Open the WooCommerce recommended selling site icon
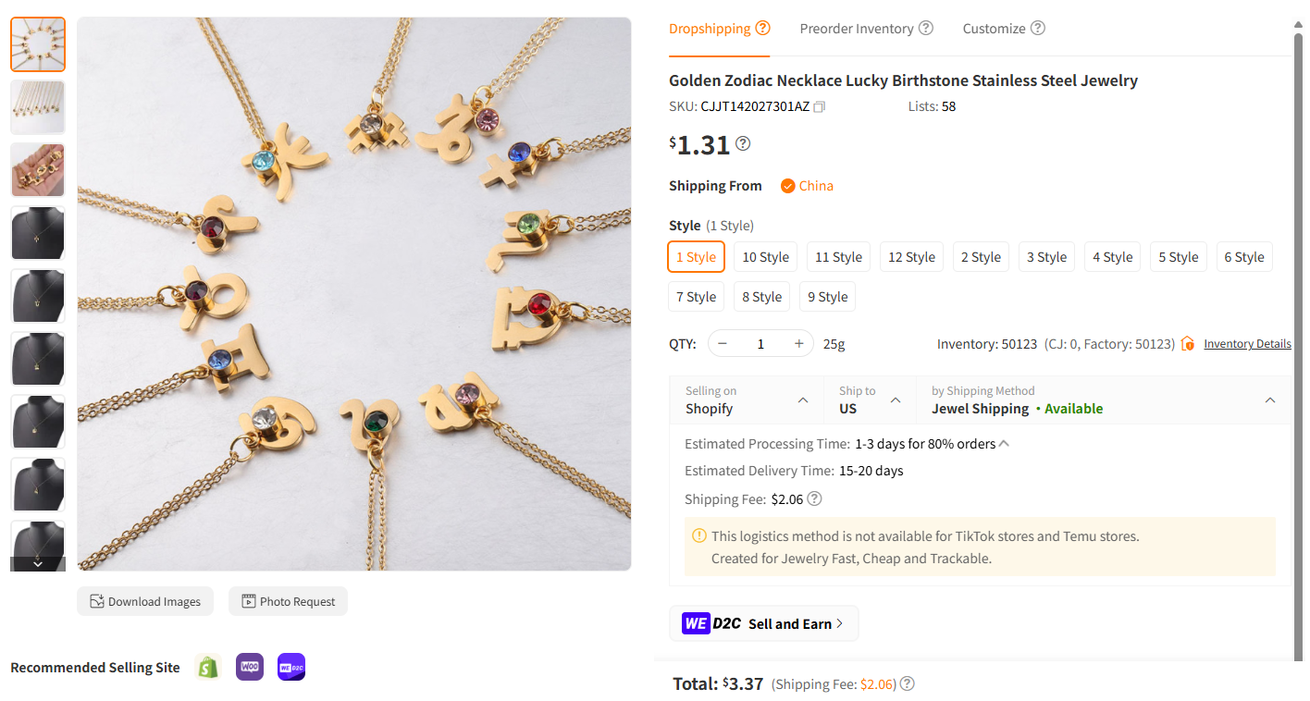 pos(249,666)
